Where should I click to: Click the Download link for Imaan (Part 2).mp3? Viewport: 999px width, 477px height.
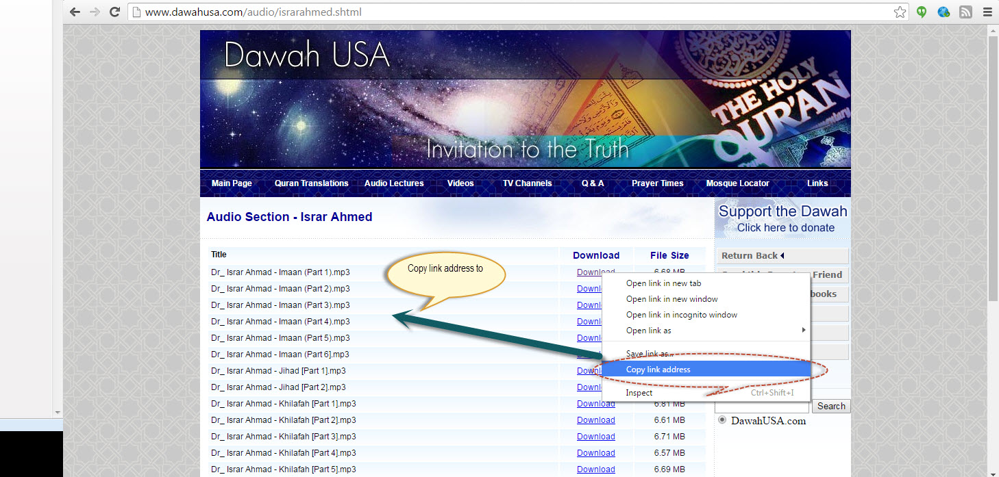[589, 289]
